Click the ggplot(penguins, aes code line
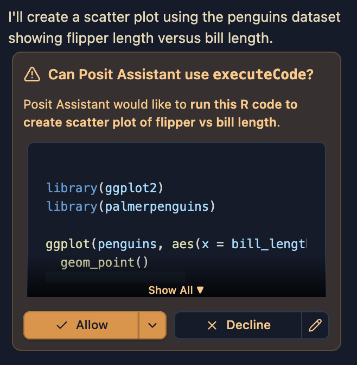This screenshot has width=357, height=365. [x=176, y=244]
